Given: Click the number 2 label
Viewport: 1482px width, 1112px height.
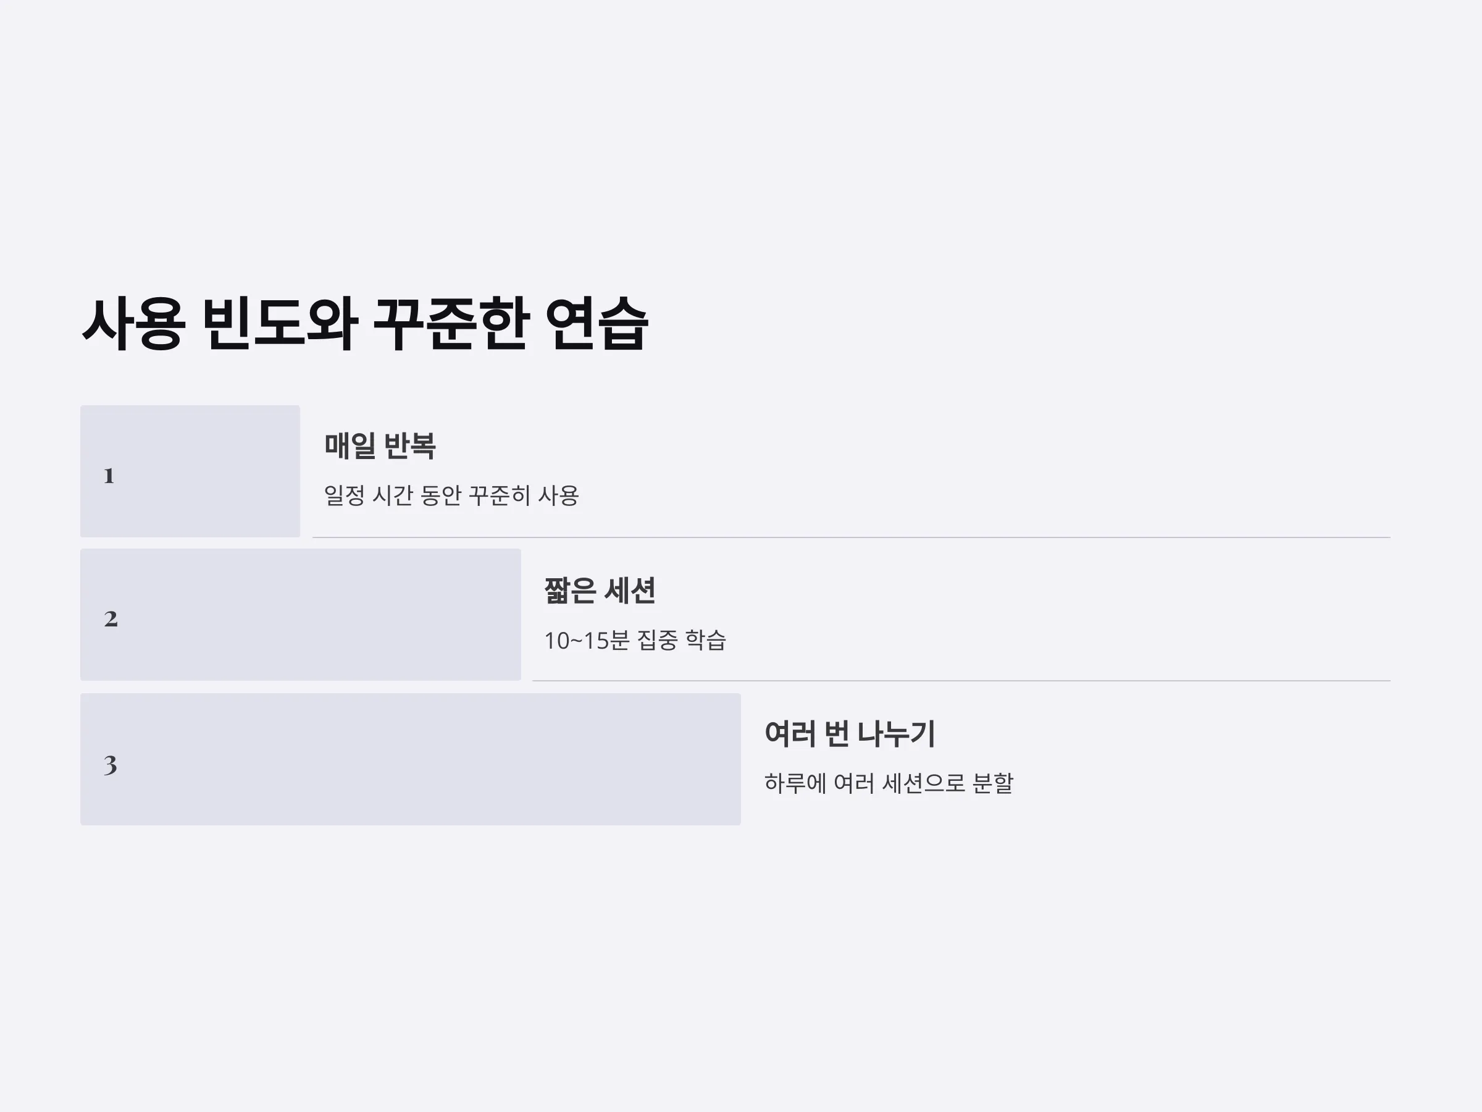Looking at the screenshot, I should (x=111, y=618).
